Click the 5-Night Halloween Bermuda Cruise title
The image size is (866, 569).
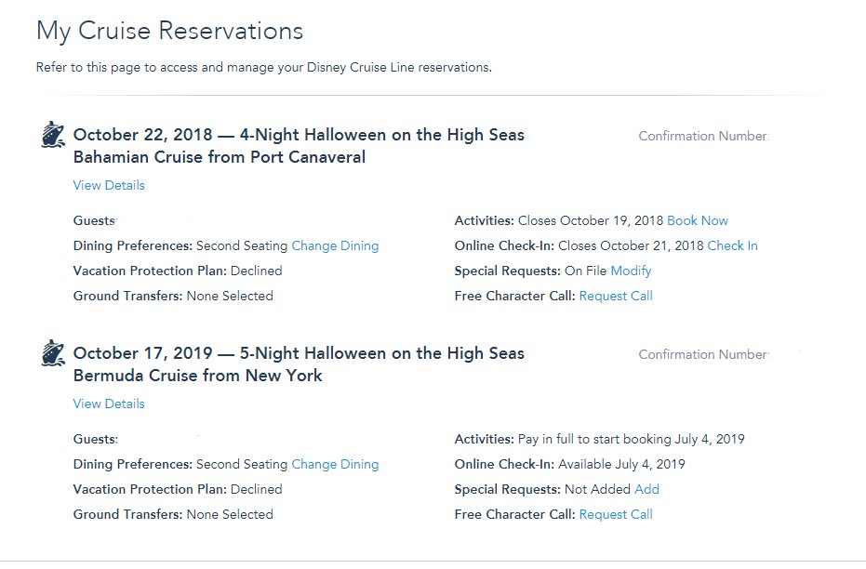pos(299,364)
